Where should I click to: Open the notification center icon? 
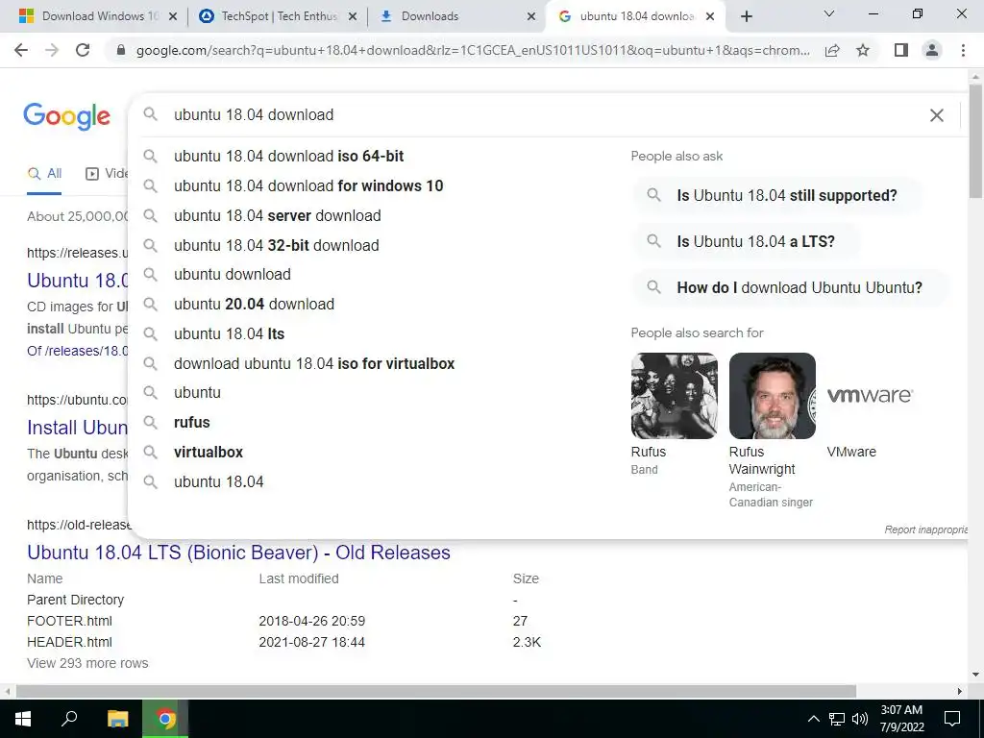click(952, 719)
